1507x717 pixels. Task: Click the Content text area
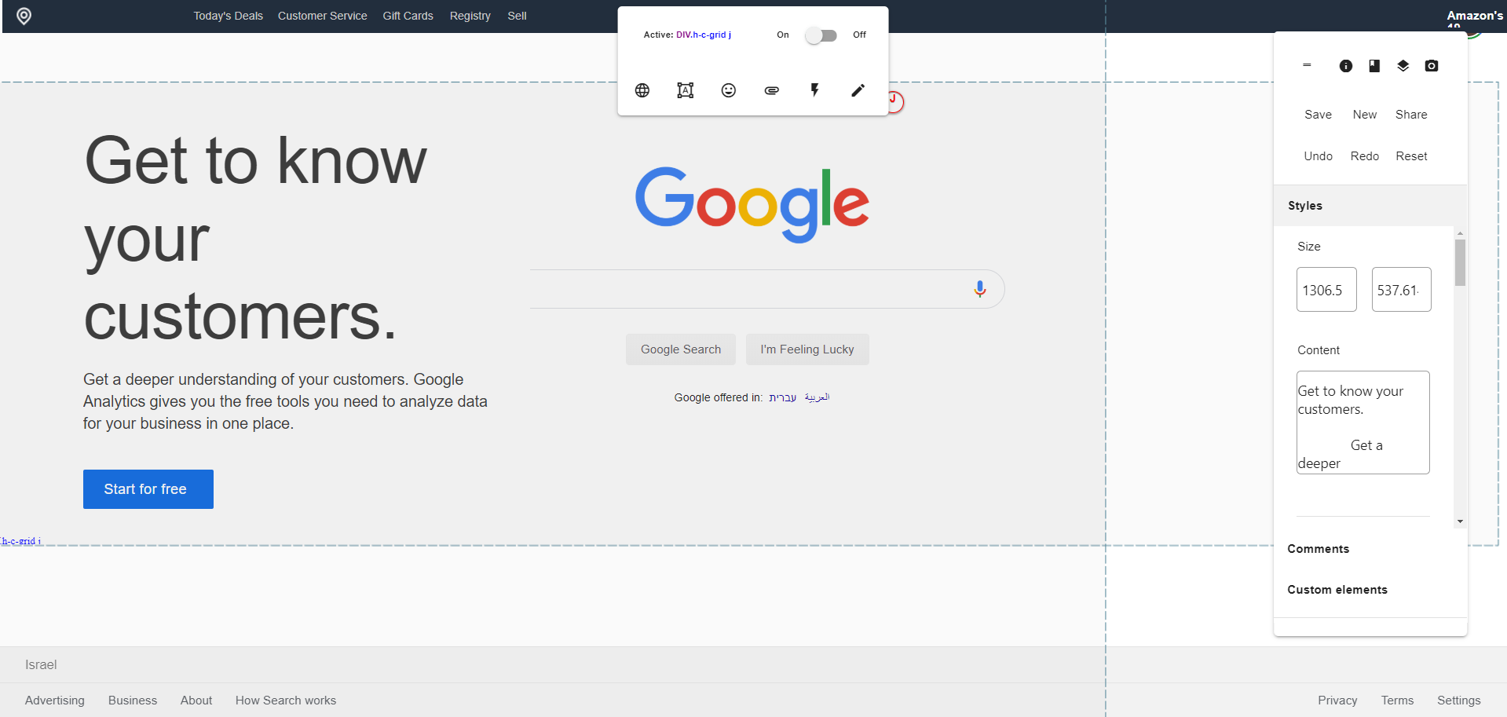(1363, 423)
